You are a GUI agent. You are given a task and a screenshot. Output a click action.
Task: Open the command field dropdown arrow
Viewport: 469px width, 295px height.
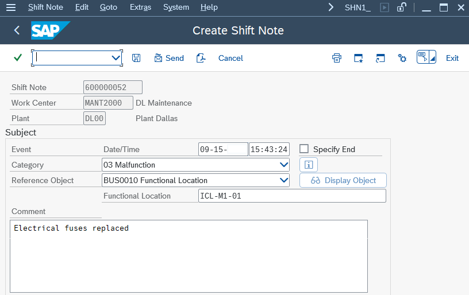coord(116,57)
